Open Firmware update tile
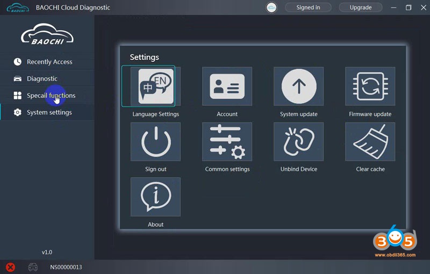The width and height of the screenshot is (430, 274). 370,86
